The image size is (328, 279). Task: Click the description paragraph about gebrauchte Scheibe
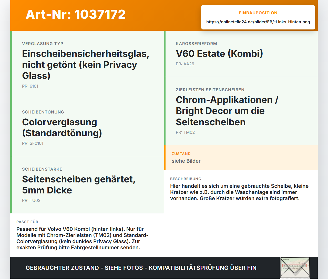239,192
